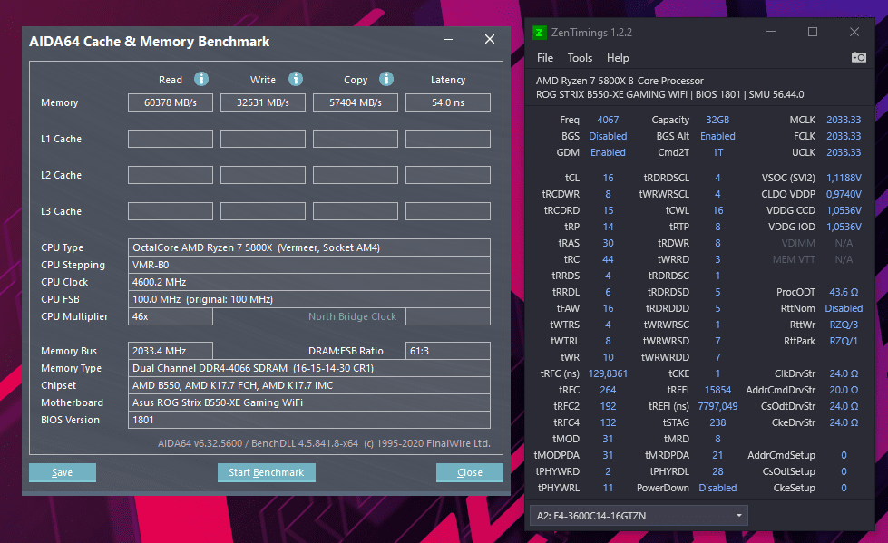This screenshot has width=888, height=543.
Task: Open the Help menu in ZenTimings
Action: point(618,58)
